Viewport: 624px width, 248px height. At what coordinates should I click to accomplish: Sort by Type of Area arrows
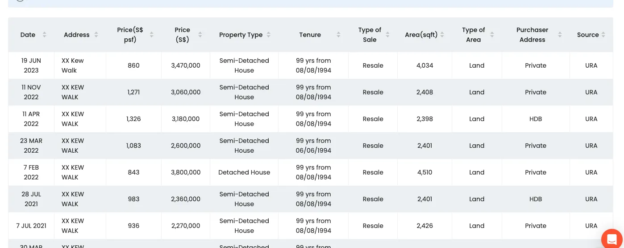click(492, 35)
